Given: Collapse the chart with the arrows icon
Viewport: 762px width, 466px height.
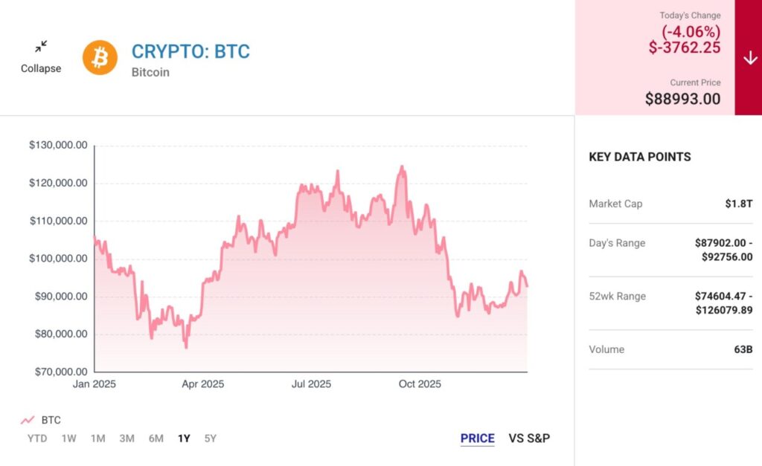Looking at the screenshot, I should tap(41, 47).
